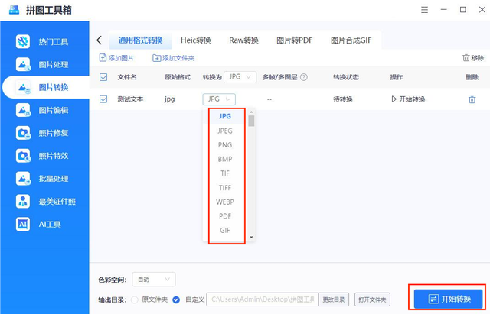
Task: Click the back arrow beside the tabs
Action: (x=100, y=40)
